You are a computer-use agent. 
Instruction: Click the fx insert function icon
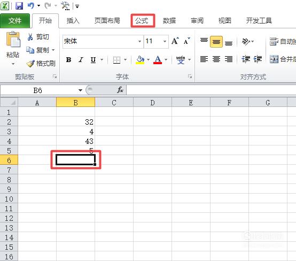click(x=120, y=90)
